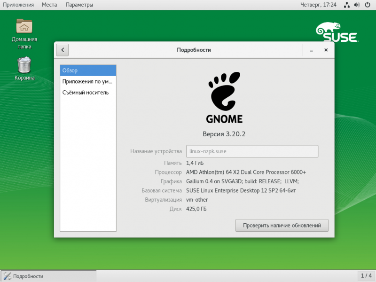Viewport: 376px width, 282px height.
Task: Click the 1 / 4 workspace switcher
Action: tap(366, 276)
